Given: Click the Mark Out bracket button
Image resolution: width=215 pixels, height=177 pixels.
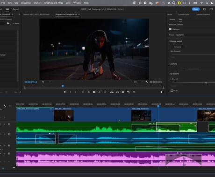Looking at the screenshot, I should tap(76, 92).
